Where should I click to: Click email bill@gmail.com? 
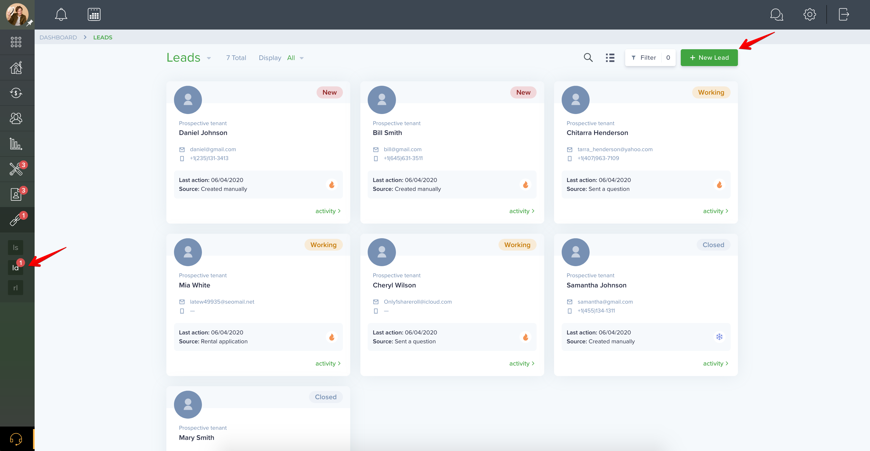(403, 149)
